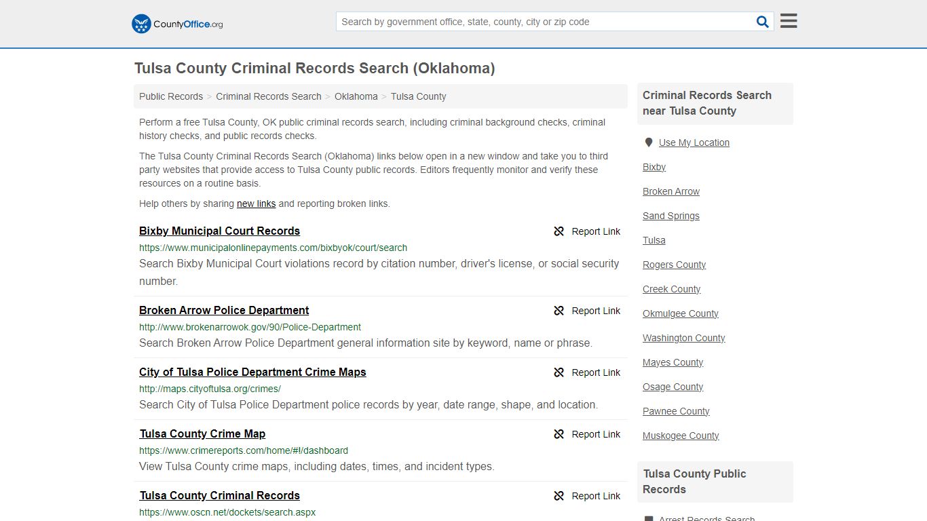Select Broken Arrow in sidebar
The height and width of the screenshot is (521, 927).
pyautogui.click(x=671, y=191)
